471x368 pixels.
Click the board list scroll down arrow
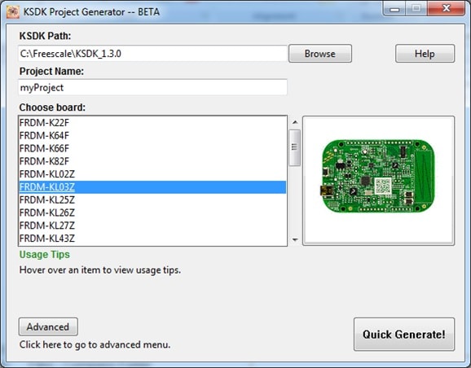coord(295,239)
